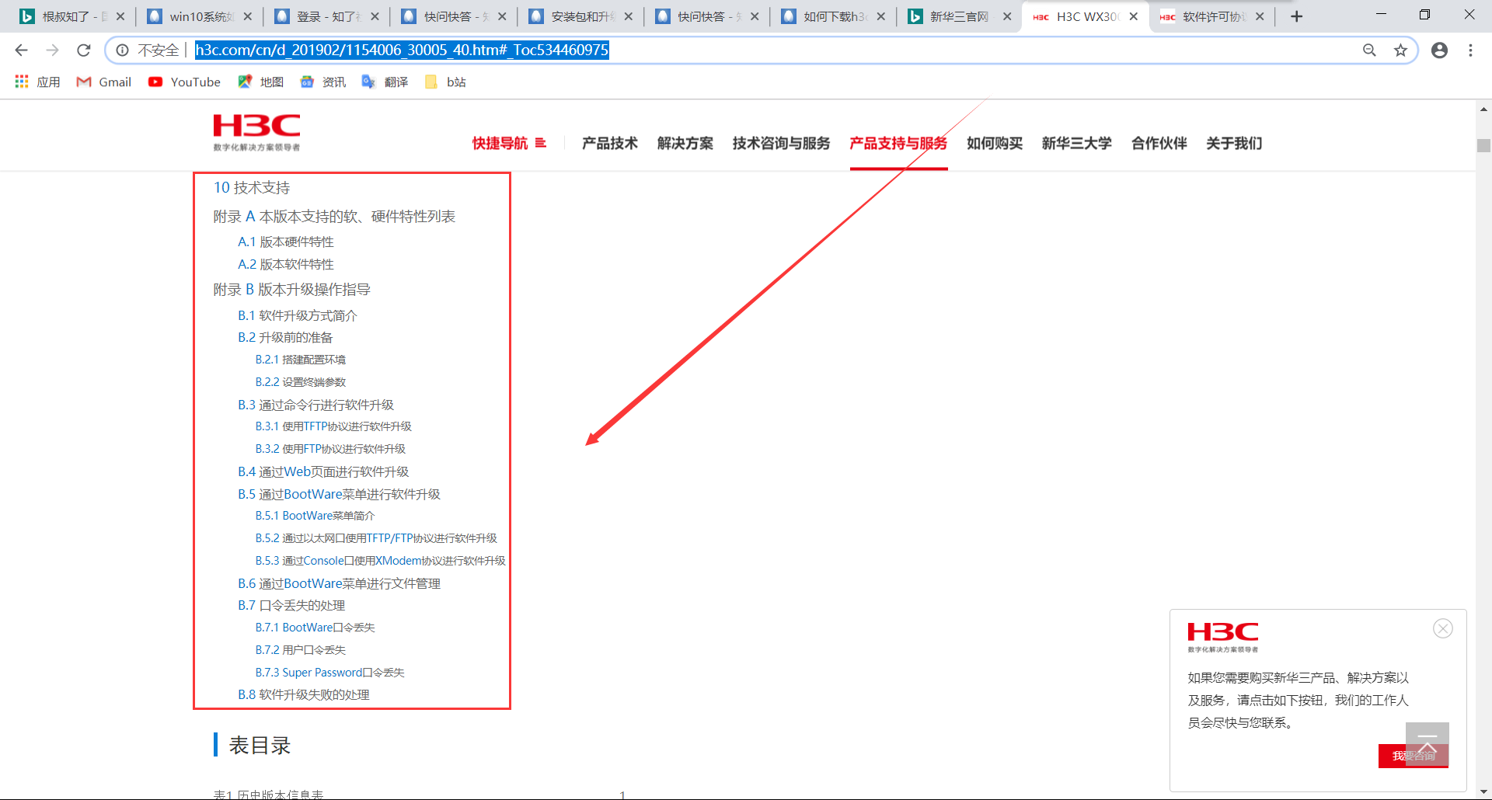Open B.2.1 搭建配置环境 link
Screen dimensions: 1492x800
click(301, 360)
